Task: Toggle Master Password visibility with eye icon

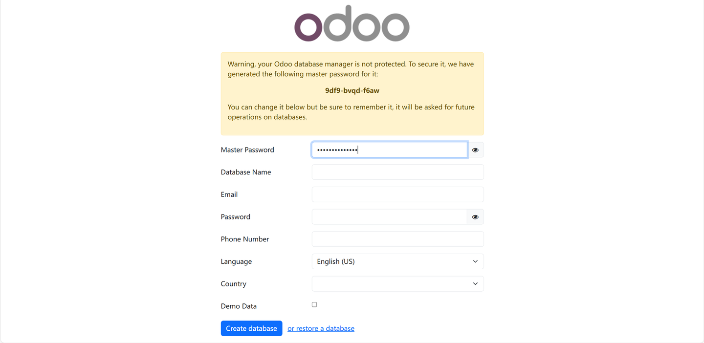Action: 475,150
